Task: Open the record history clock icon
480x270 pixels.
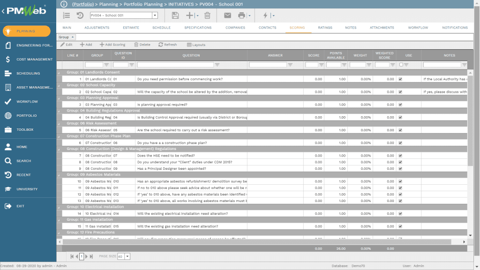Action: click(80, 15)
